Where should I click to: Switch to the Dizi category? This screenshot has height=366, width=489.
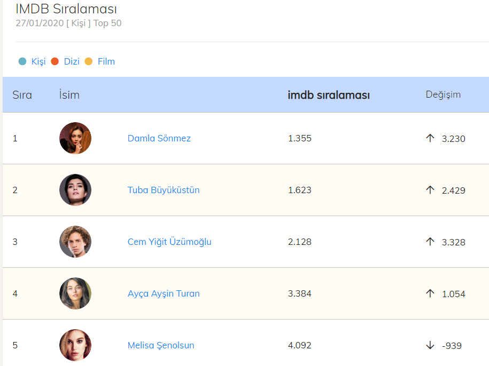[x=72, y=61]
